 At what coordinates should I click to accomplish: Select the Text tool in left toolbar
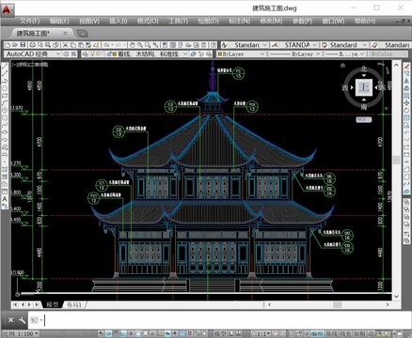coord(5,198)
